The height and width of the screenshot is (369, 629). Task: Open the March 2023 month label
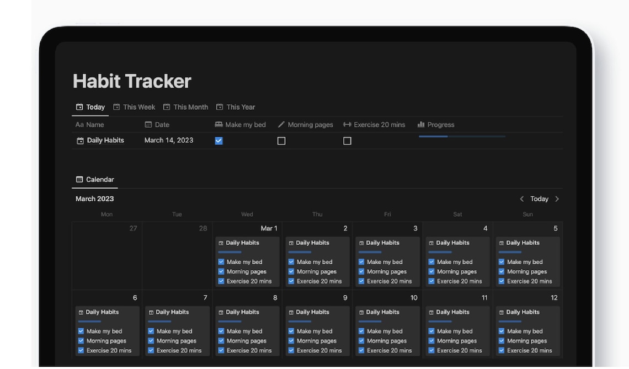(94, 199)
